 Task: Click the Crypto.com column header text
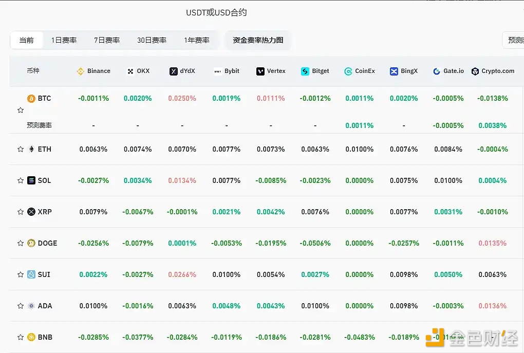click(x=498, y=71)
